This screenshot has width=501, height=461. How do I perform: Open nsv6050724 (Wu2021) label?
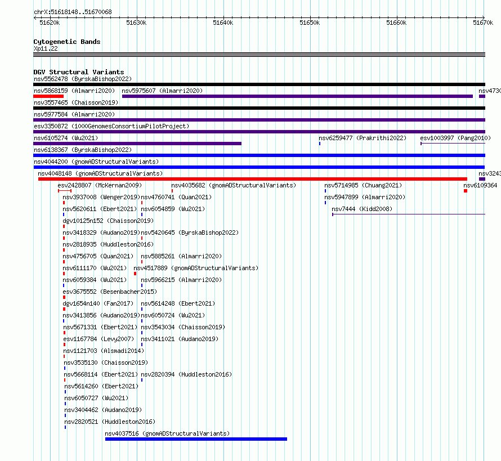pos(173,315)
